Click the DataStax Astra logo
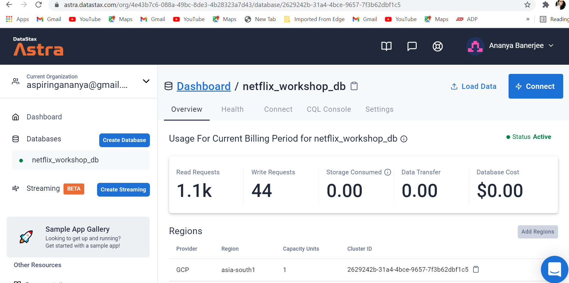Screen dimensions: 569x283 38,46
